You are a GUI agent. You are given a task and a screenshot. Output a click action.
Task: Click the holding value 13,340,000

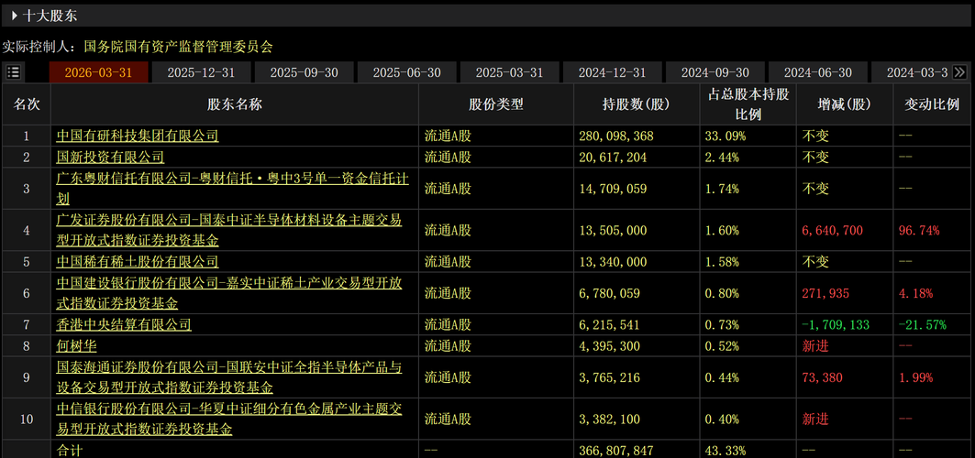coord(613,262)
